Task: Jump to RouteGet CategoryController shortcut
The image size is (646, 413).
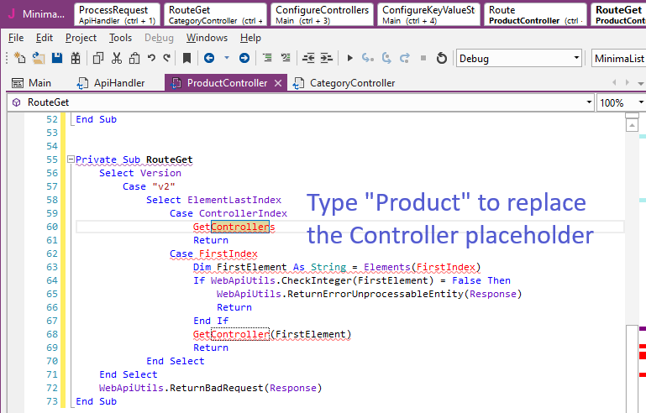Action: tap(215, 14)
